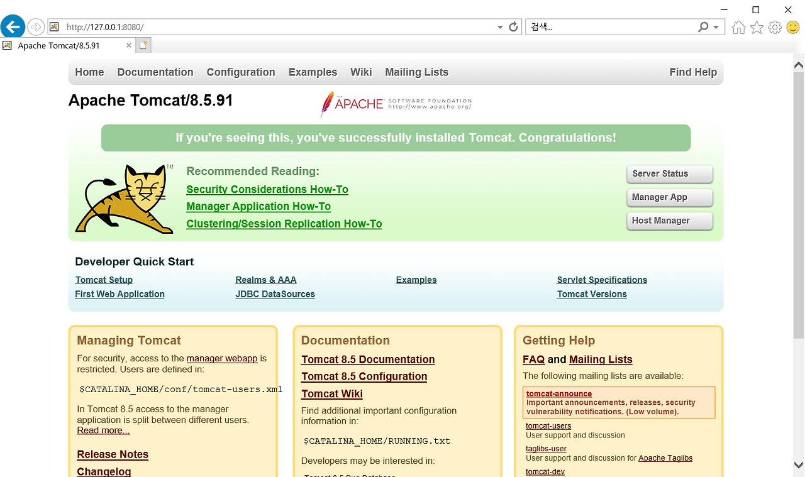Click the scrollbar down arrow
The height and width of the screenshot is (477, 805).
pos(798,466)
